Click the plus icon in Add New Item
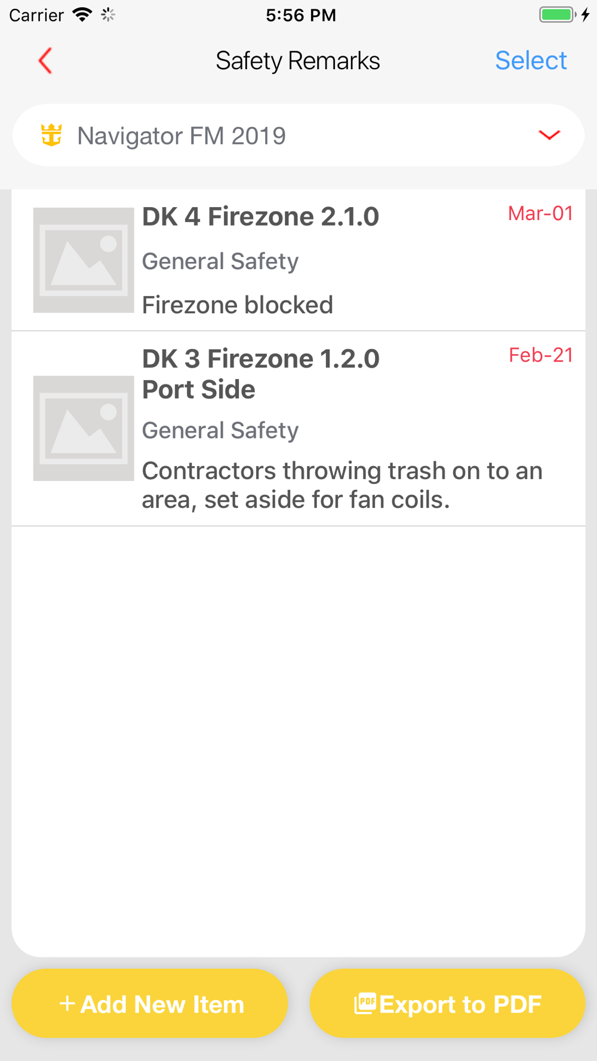 point(67,1004)
